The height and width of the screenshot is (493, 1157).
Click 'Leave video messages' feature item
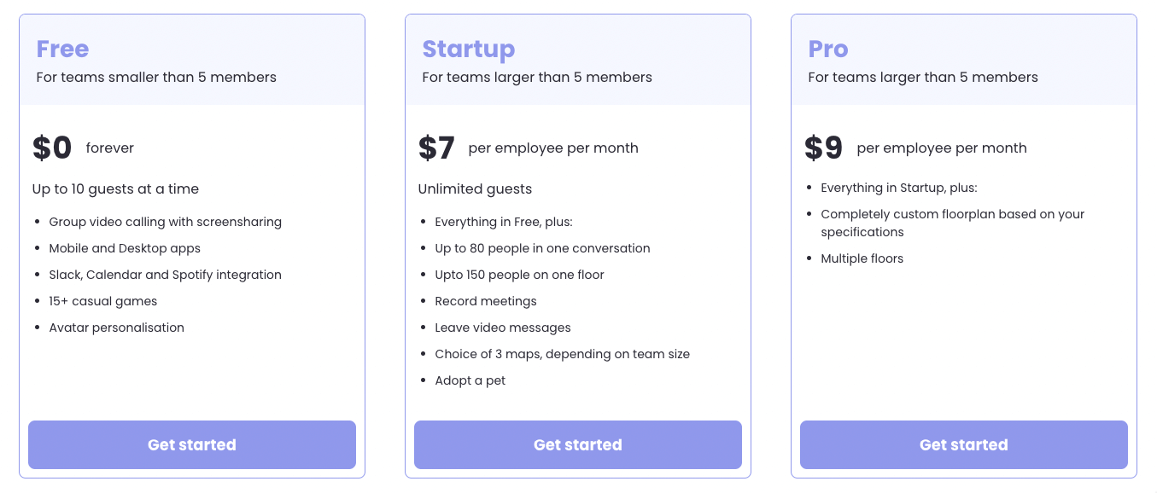tap(503, 328)
